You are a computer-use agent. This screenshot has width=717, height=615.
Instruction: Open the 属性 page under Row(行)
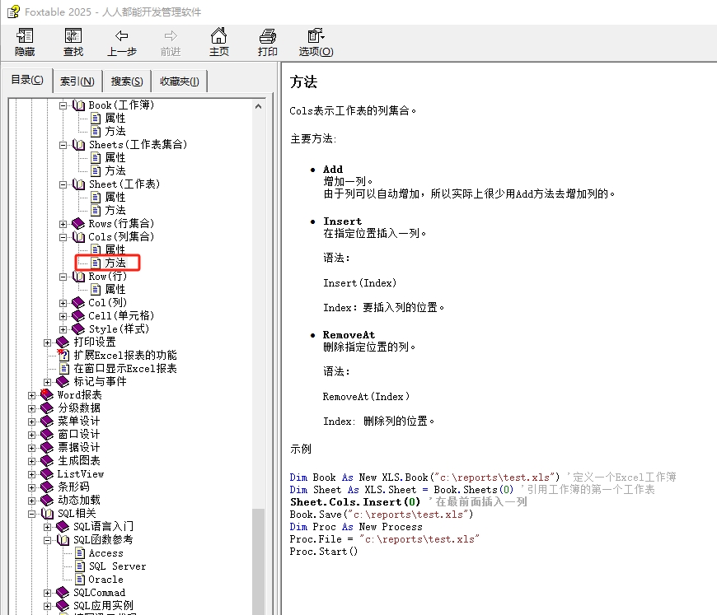115,290
